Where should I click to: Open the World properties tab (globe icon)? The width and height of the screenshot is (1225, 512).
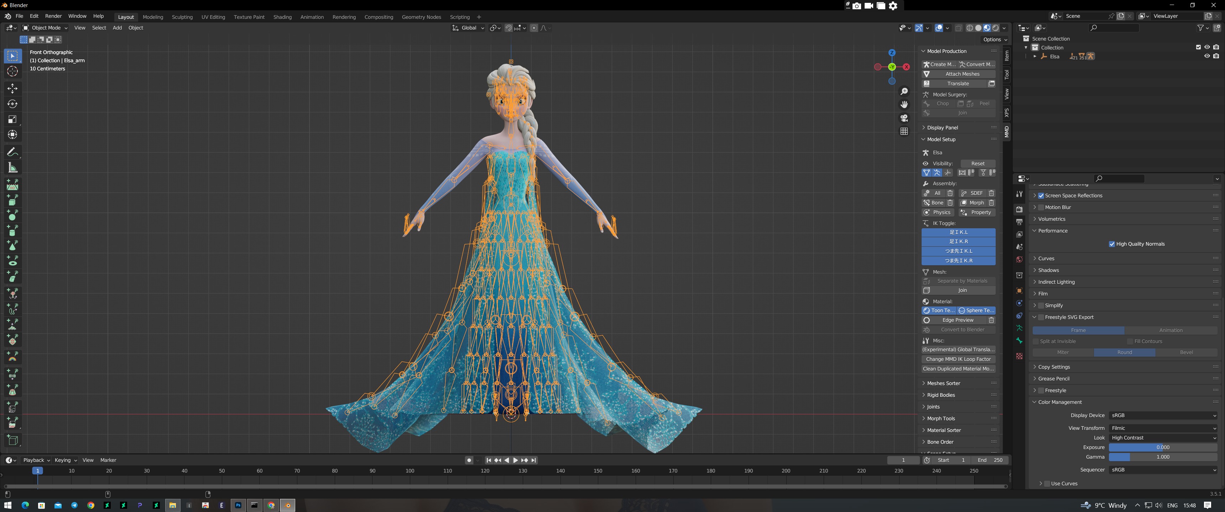click(1019, 259)
